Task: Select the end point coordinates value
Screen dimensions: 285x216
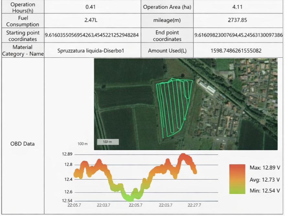Action: [239, 35]
